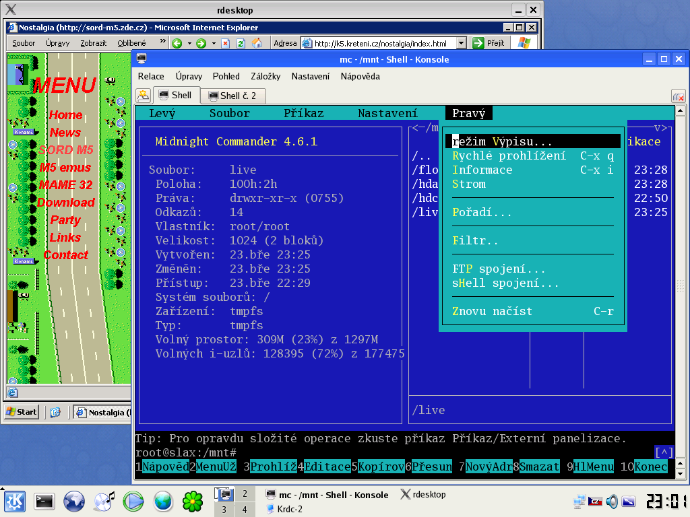Stop page loading in Internet Explorer
Viewport: 690px width, 517px height.
tap(225, 43)
